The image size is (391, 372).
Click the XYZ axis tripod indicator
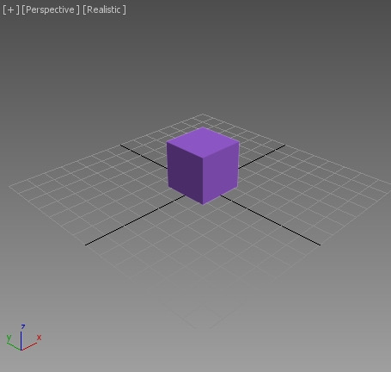24,338
